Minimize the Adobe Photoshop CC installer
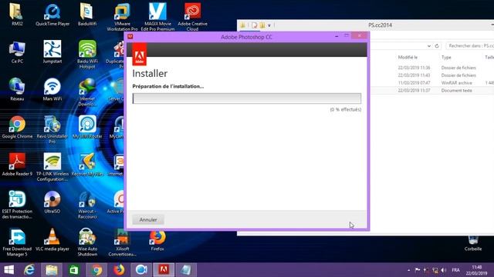Screen dimensions: 494x277 337,36
